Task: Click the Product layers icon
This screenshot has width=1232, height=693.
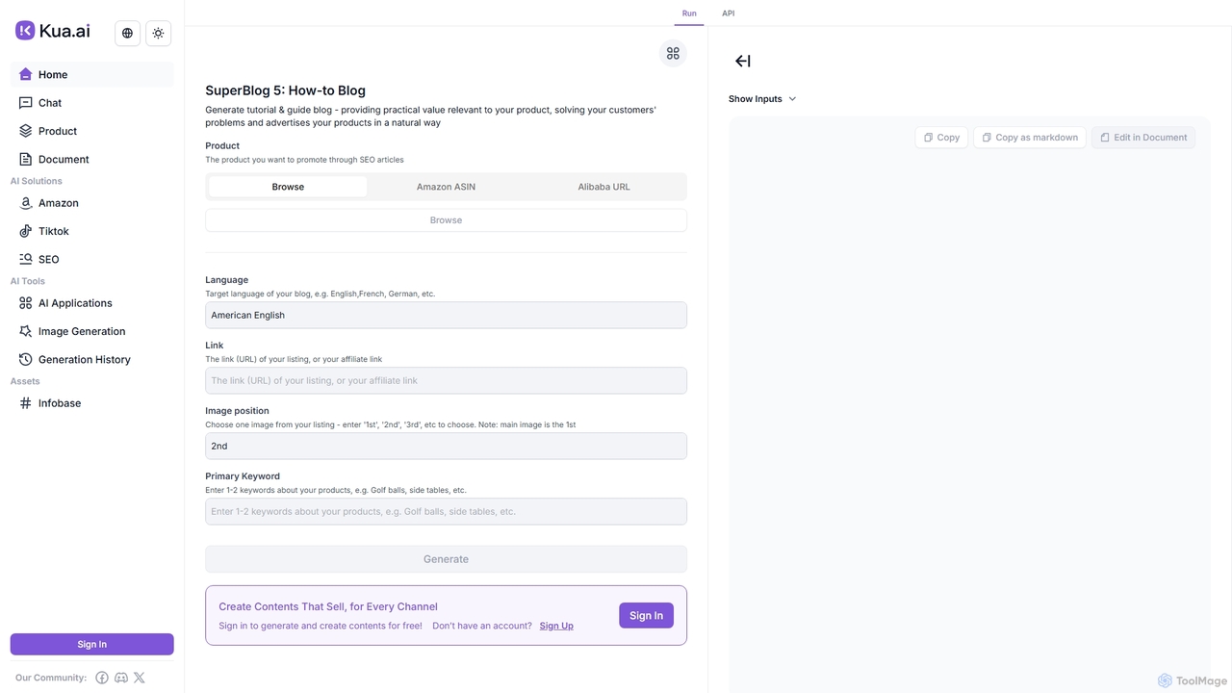Action: [x=26, y=131]
